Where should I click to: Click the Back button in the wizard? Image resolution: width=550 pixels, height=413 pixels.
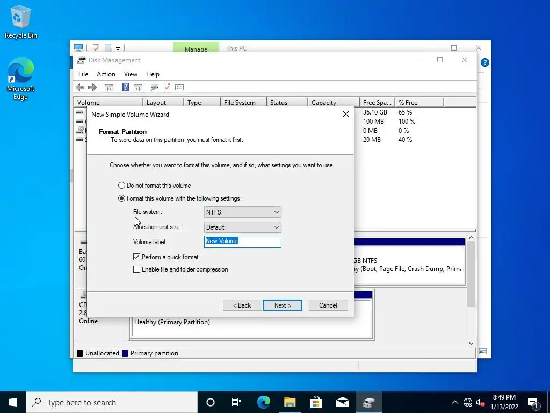click(x=242, y=305)
